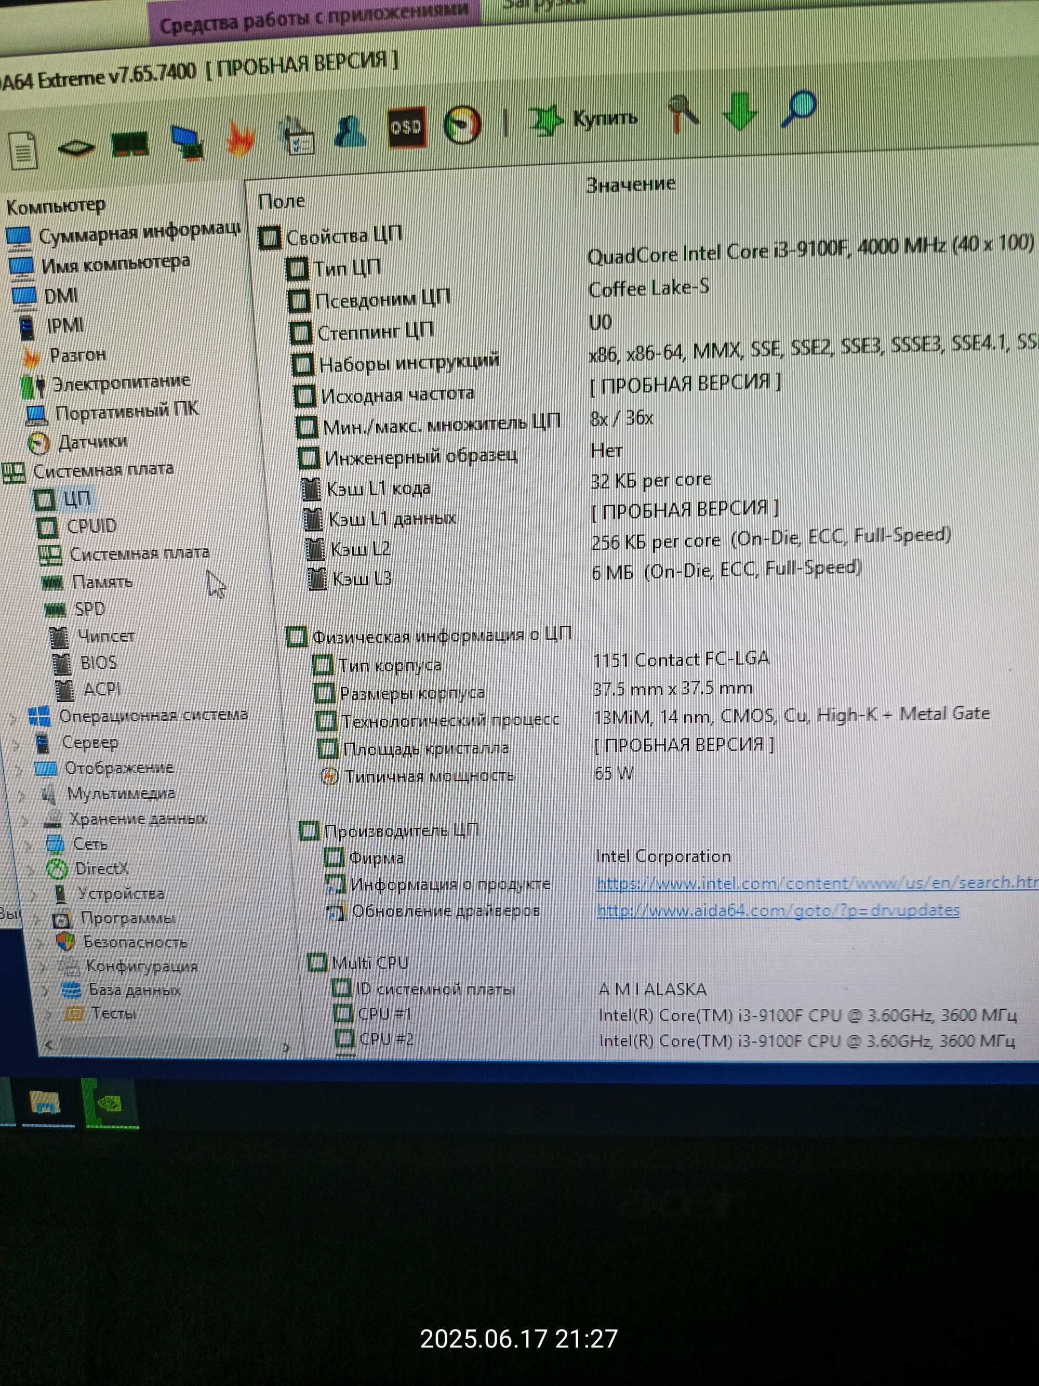This screenshot has height=1386, width=1039.
Task: Select Память tree item
Action: click(87, 582)
